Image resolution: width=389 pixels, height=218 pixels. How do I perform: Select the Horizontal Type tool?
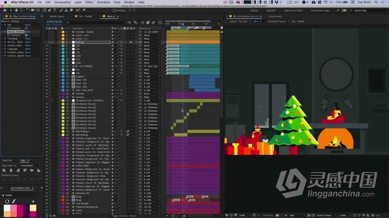coord(55,11)
